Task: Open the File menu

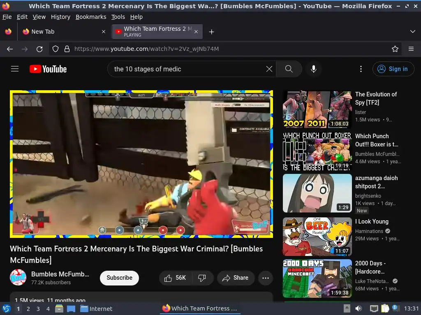Action: click(7, 17)
